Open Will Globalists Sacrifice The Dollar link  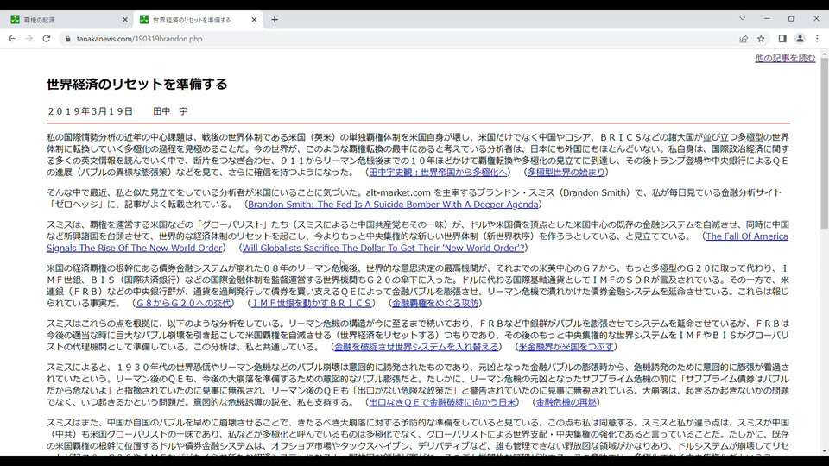tap(383, 248)
